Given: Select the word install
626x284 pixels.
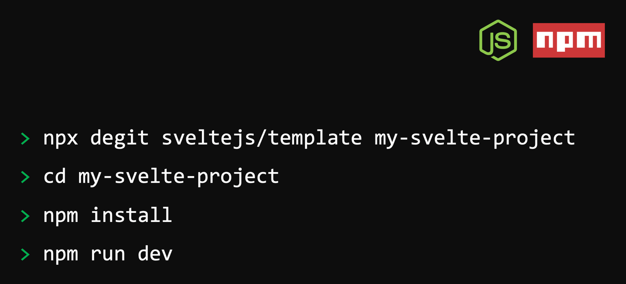Looking at the screenshot, I should (x=131, y=215).
